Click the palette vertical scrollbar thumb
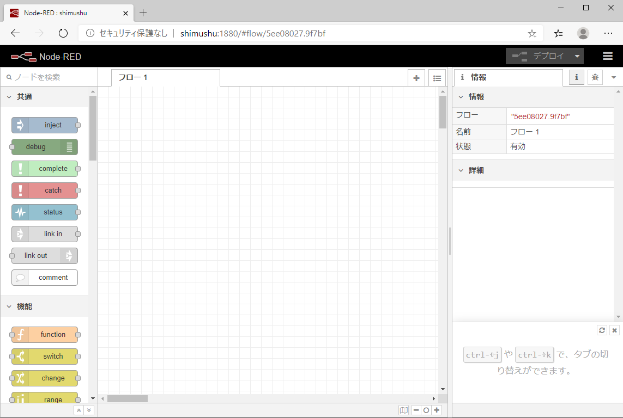This screenshot has height=418, width=623. (x=93, y=128)
